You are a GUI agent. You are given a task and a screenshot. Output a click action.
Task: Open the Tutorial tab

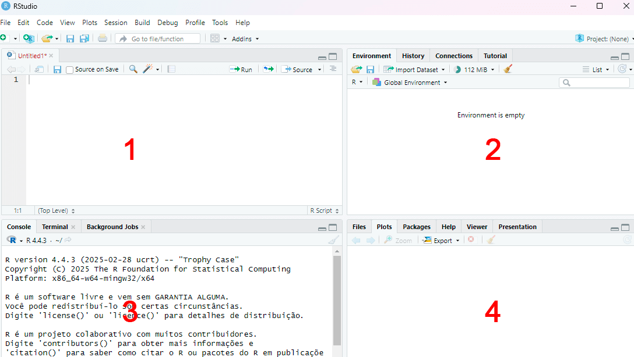[495, 56]
